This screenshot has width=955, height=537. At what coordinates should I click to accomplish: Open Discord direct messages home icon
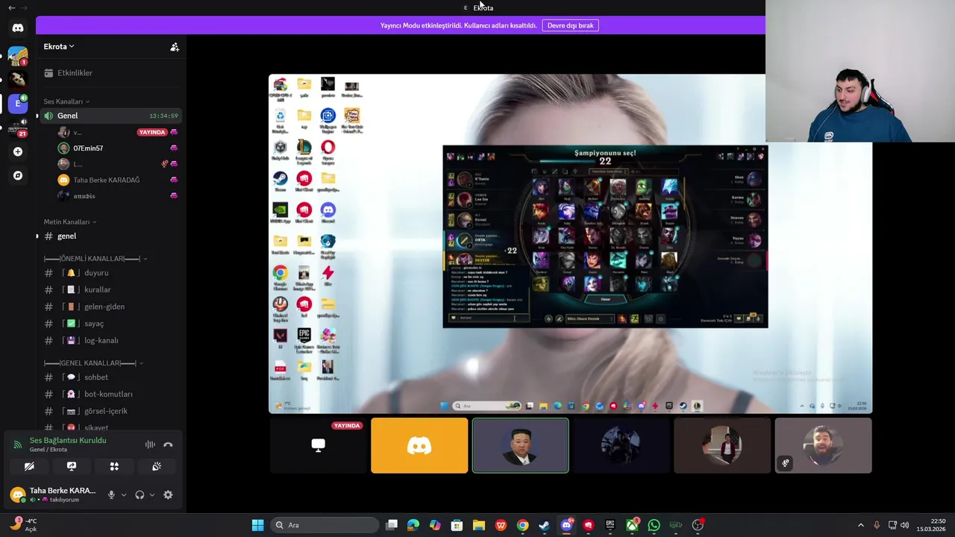[18, 28]
